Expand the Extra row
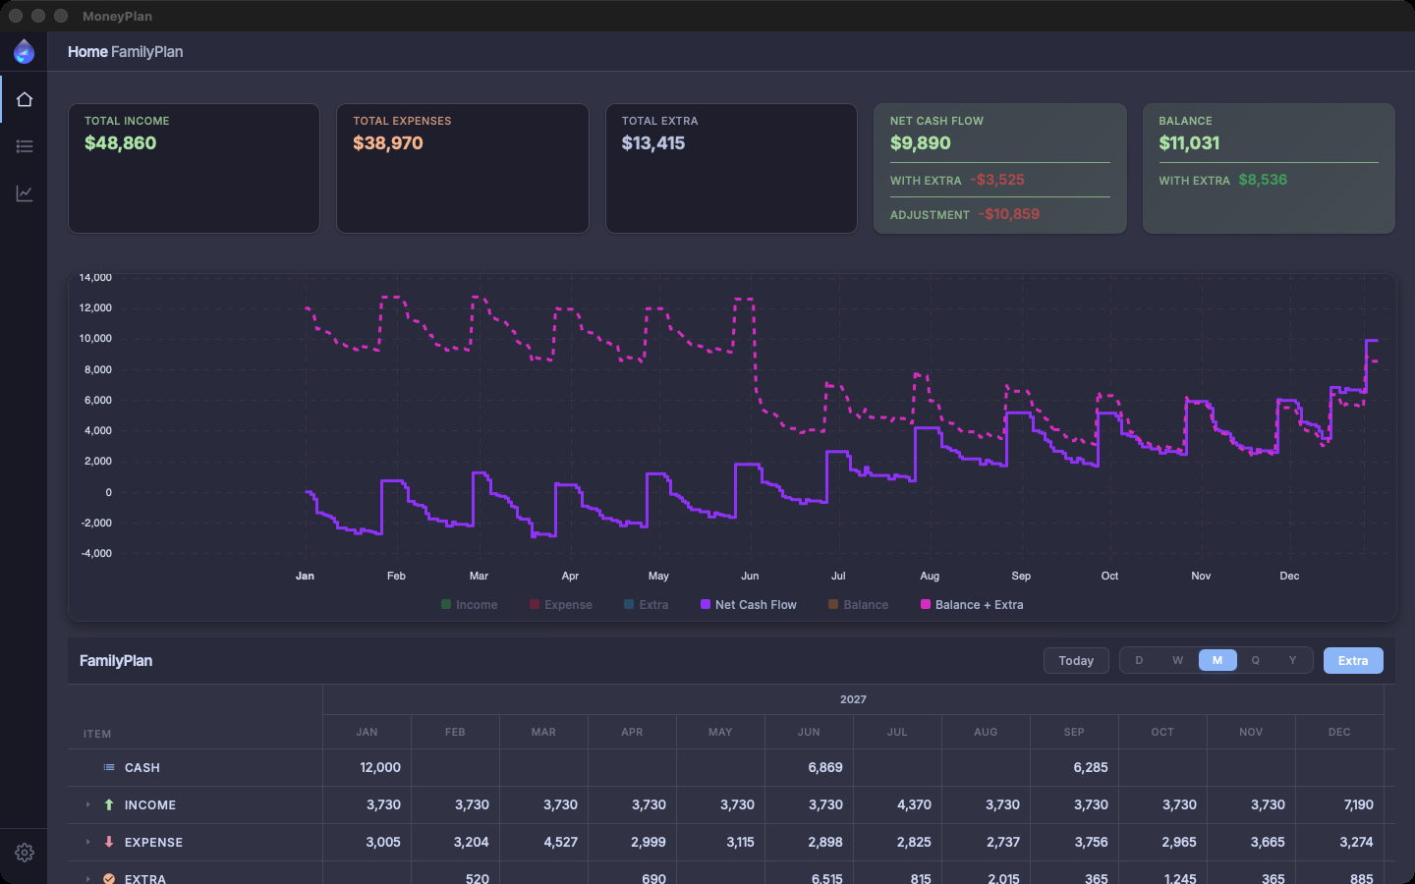The width and height of the screenshot is (1415, 884). tap(87, 879)
